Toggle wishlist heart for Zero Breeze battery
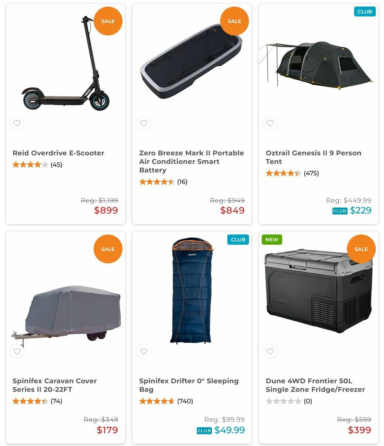 click(x=144, y=123)
